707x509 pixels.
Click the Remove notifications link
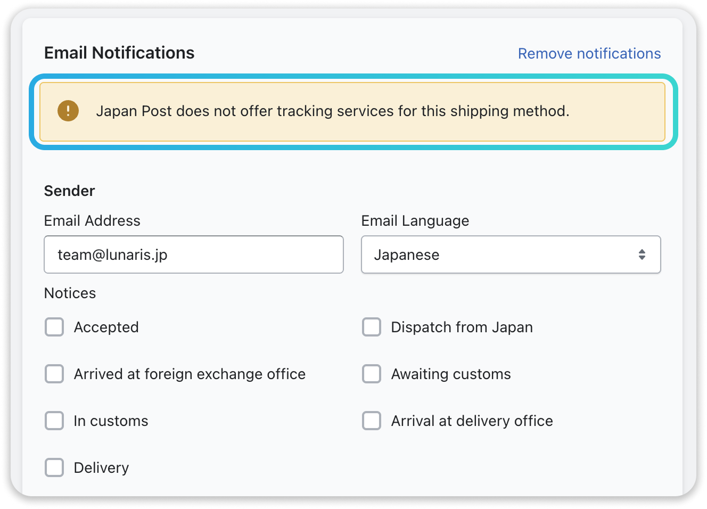click(589, 53)
